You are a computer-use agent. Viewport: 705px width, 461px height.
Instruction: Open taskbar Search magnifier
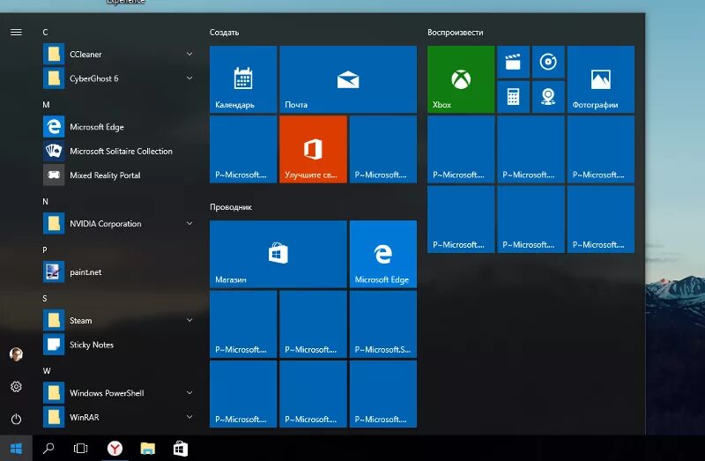(48, 449)
